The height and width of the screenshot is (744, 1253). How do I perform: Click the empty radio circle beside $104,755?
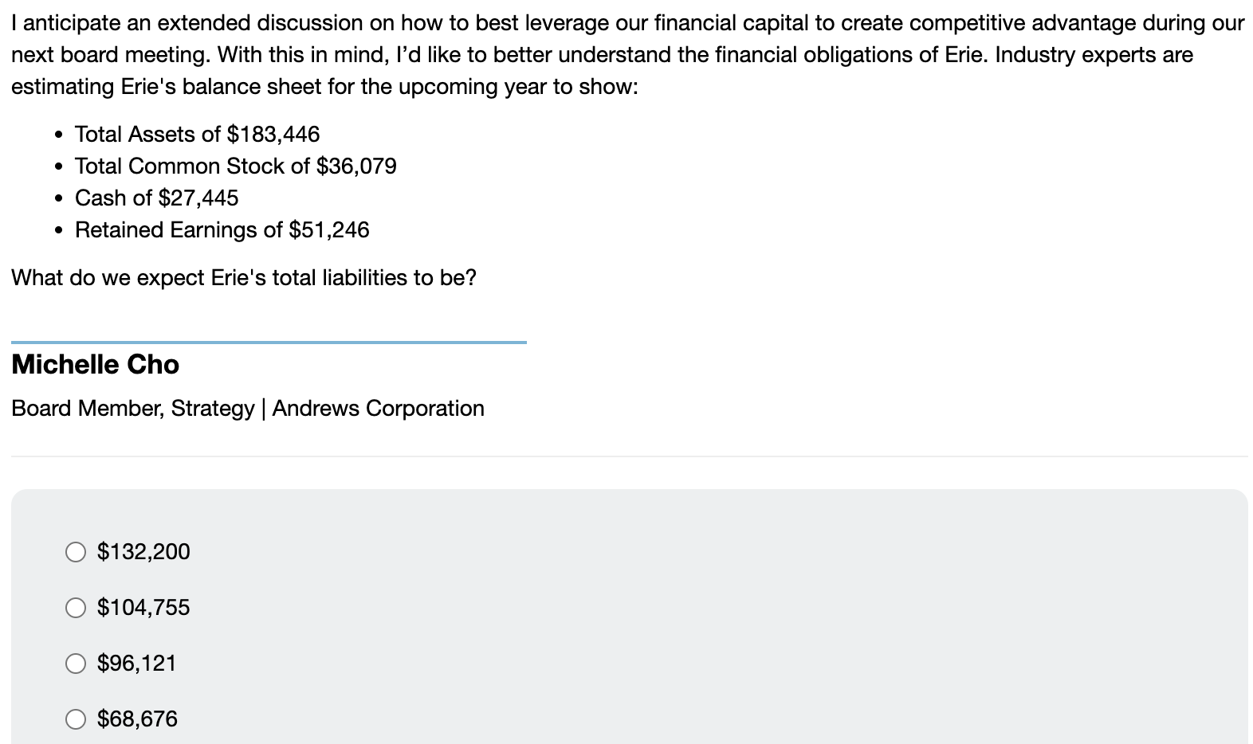(76, 607)
